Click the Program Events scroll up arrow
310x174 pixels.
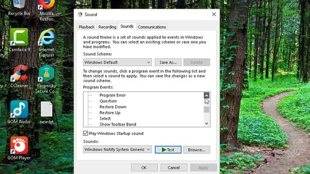(x=206, y=95)
